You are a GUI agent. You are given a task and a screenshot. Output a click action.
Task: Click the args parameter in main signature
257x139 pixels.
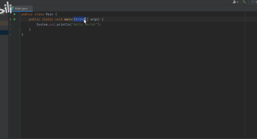[x=94, y=20]
